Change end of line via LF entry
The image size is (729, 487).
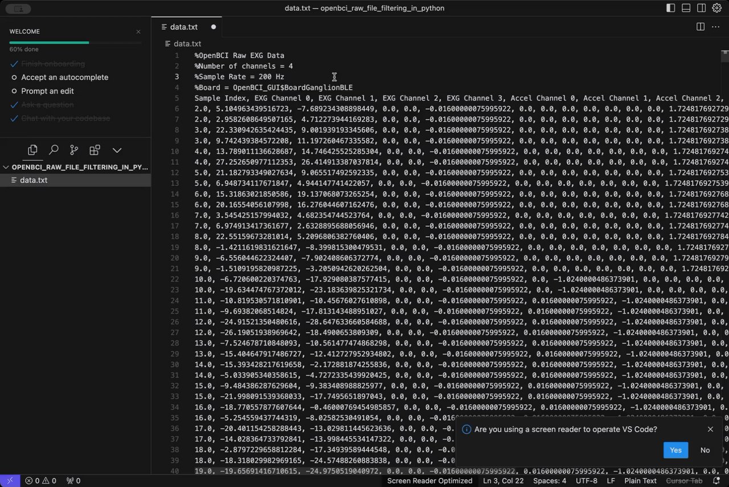tap(611, 481)
